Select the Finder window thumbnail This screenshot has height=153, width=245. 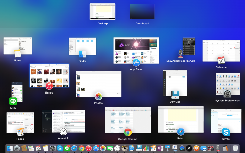coord(82,46)
